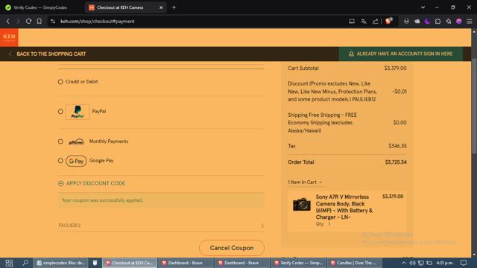Open the notifications center icon

click(x=464, y=263)
